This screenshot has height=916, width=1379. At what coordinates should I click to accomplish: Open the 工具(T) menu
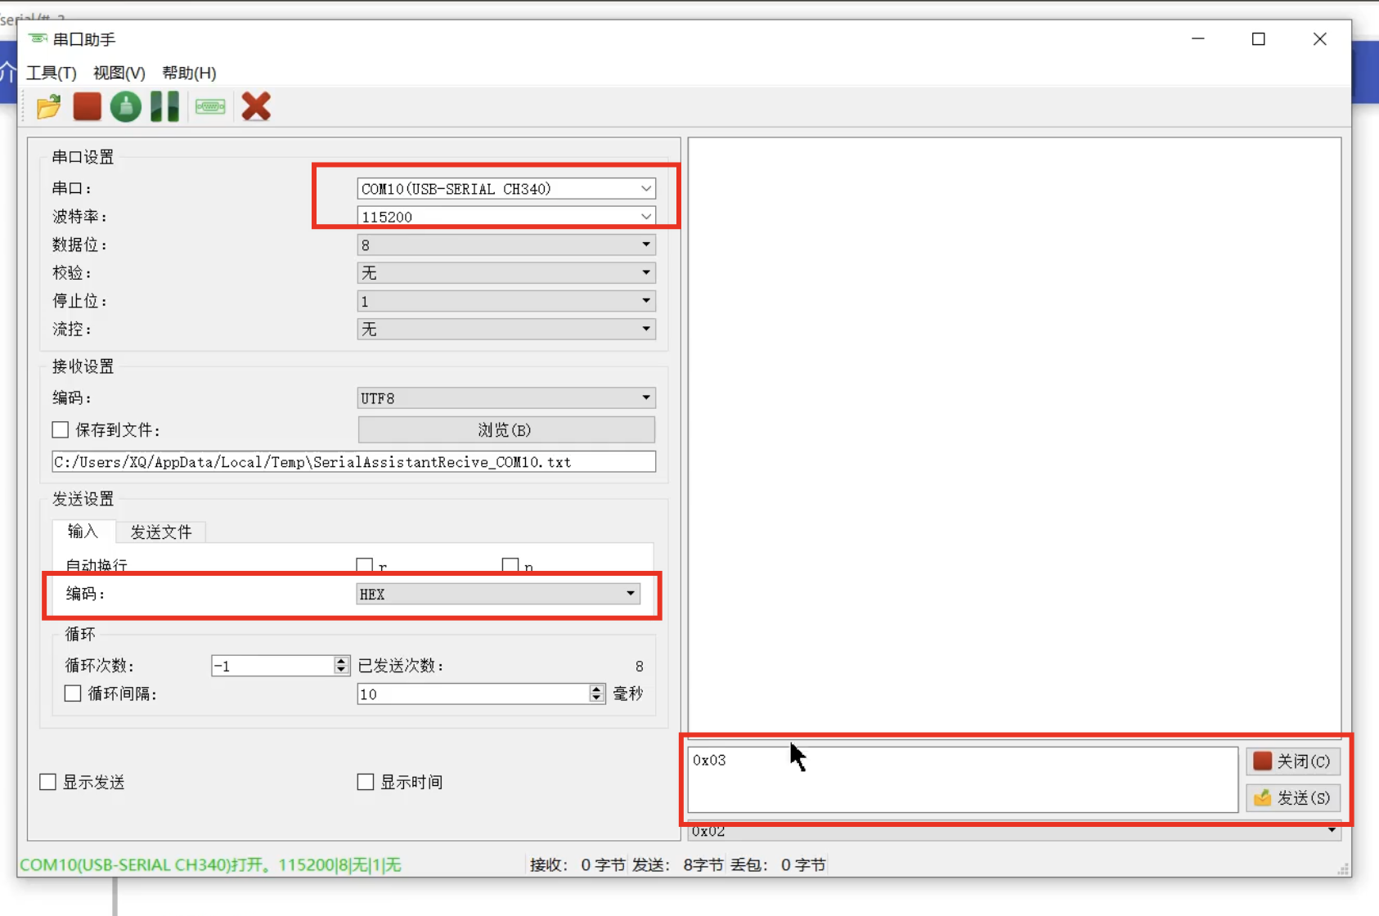52,73
